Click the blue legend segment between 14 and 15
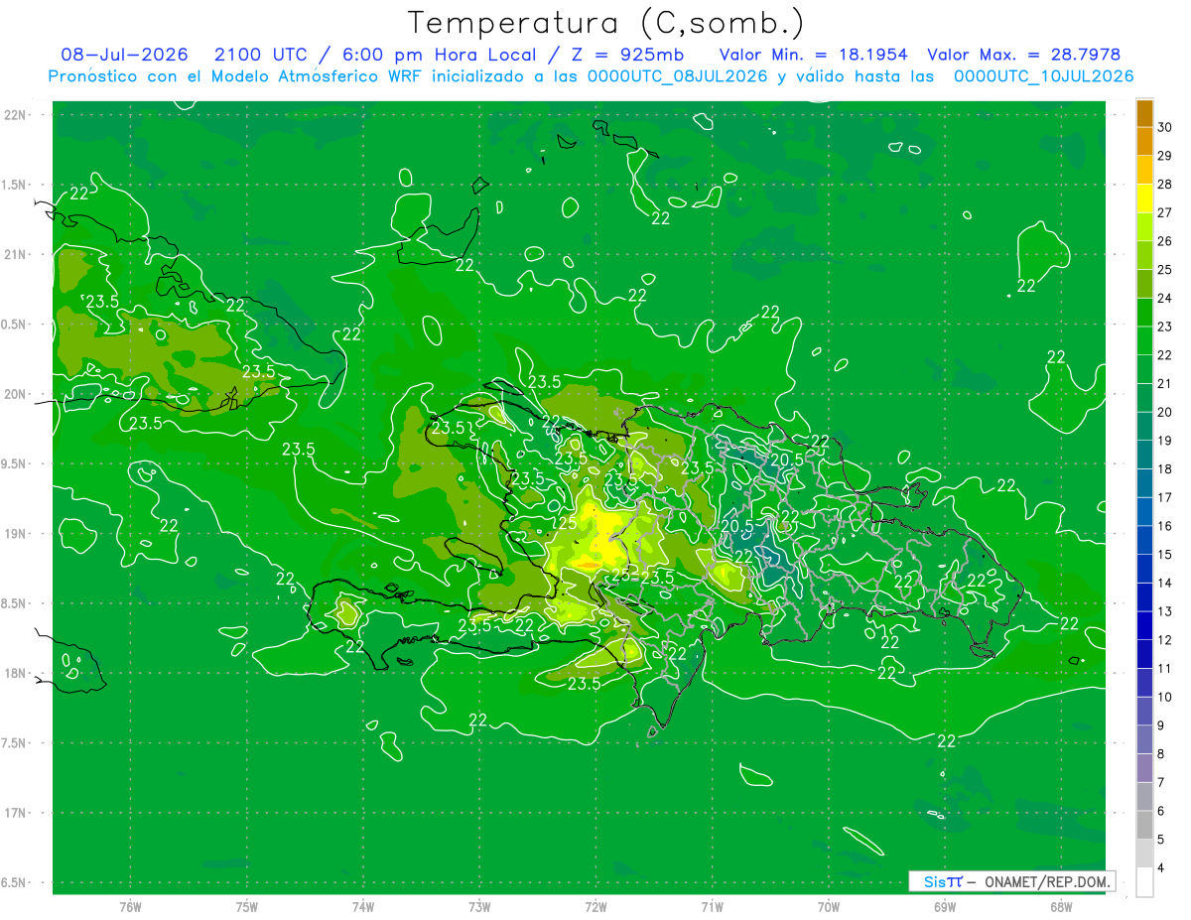 click(1144, 569)
